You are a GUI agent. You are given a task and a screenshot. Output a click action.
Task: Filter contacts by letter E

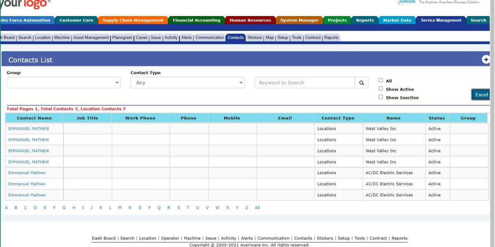[45, 208]
